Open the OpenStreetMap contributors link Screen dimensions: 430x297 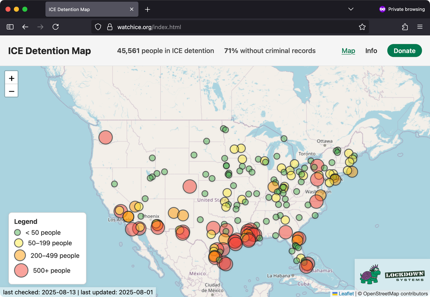394,293
